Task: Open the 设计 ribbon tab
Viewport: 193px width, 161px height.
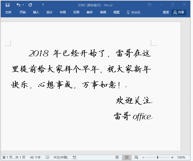Action: [x=50, y=12]
